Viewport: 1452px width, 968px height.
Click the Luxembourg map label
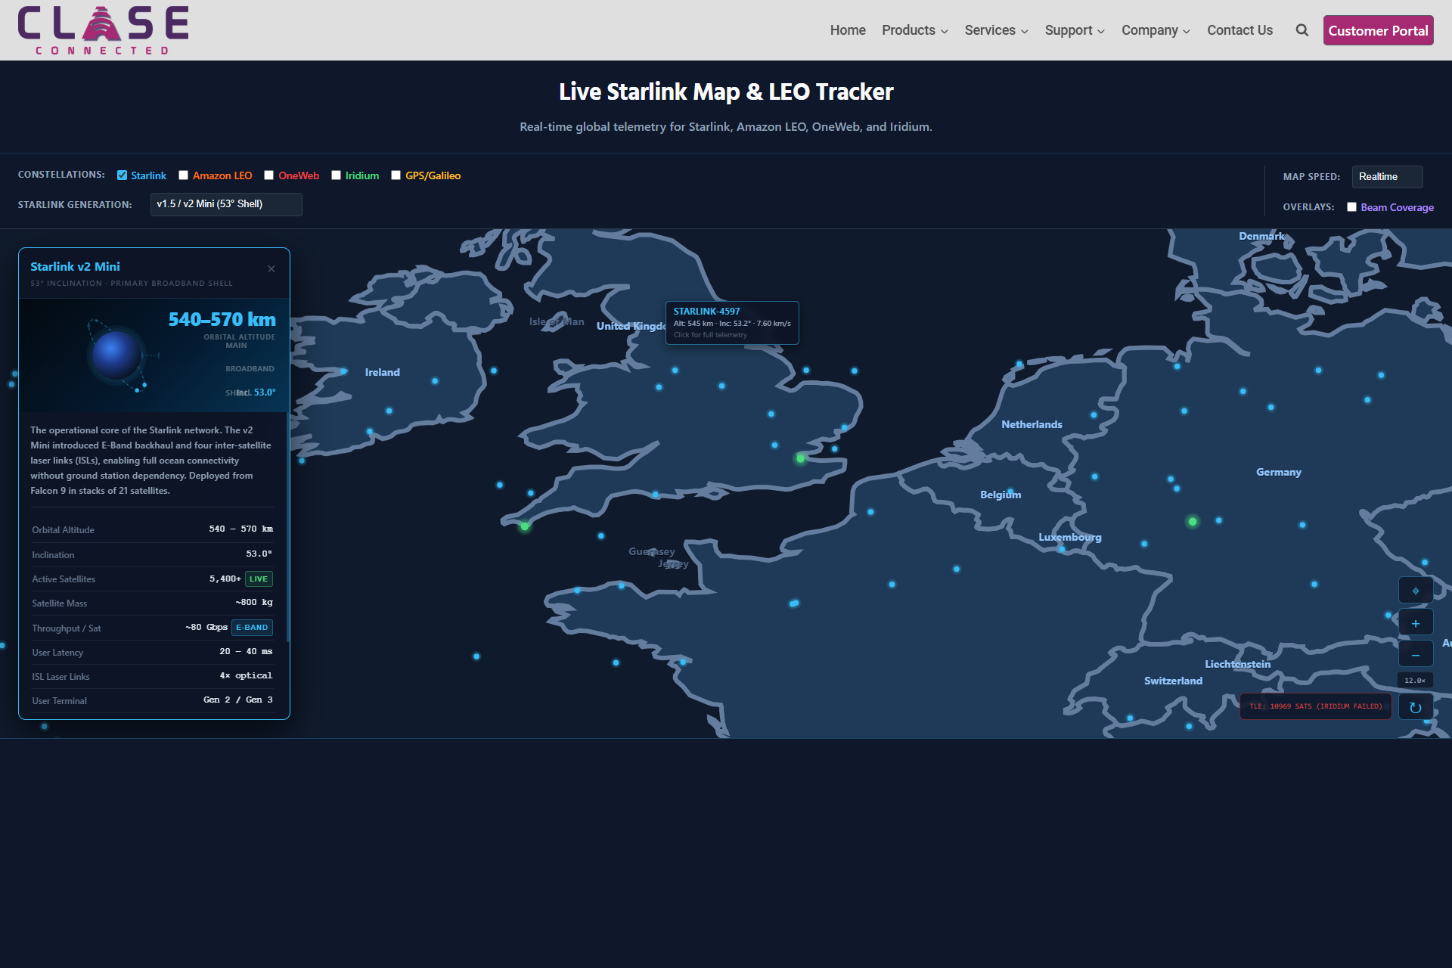[1069, 537]
